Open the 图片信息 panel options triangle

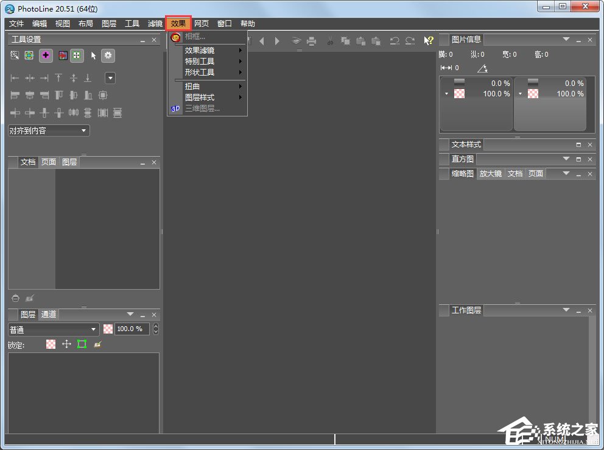coord(566,40)
